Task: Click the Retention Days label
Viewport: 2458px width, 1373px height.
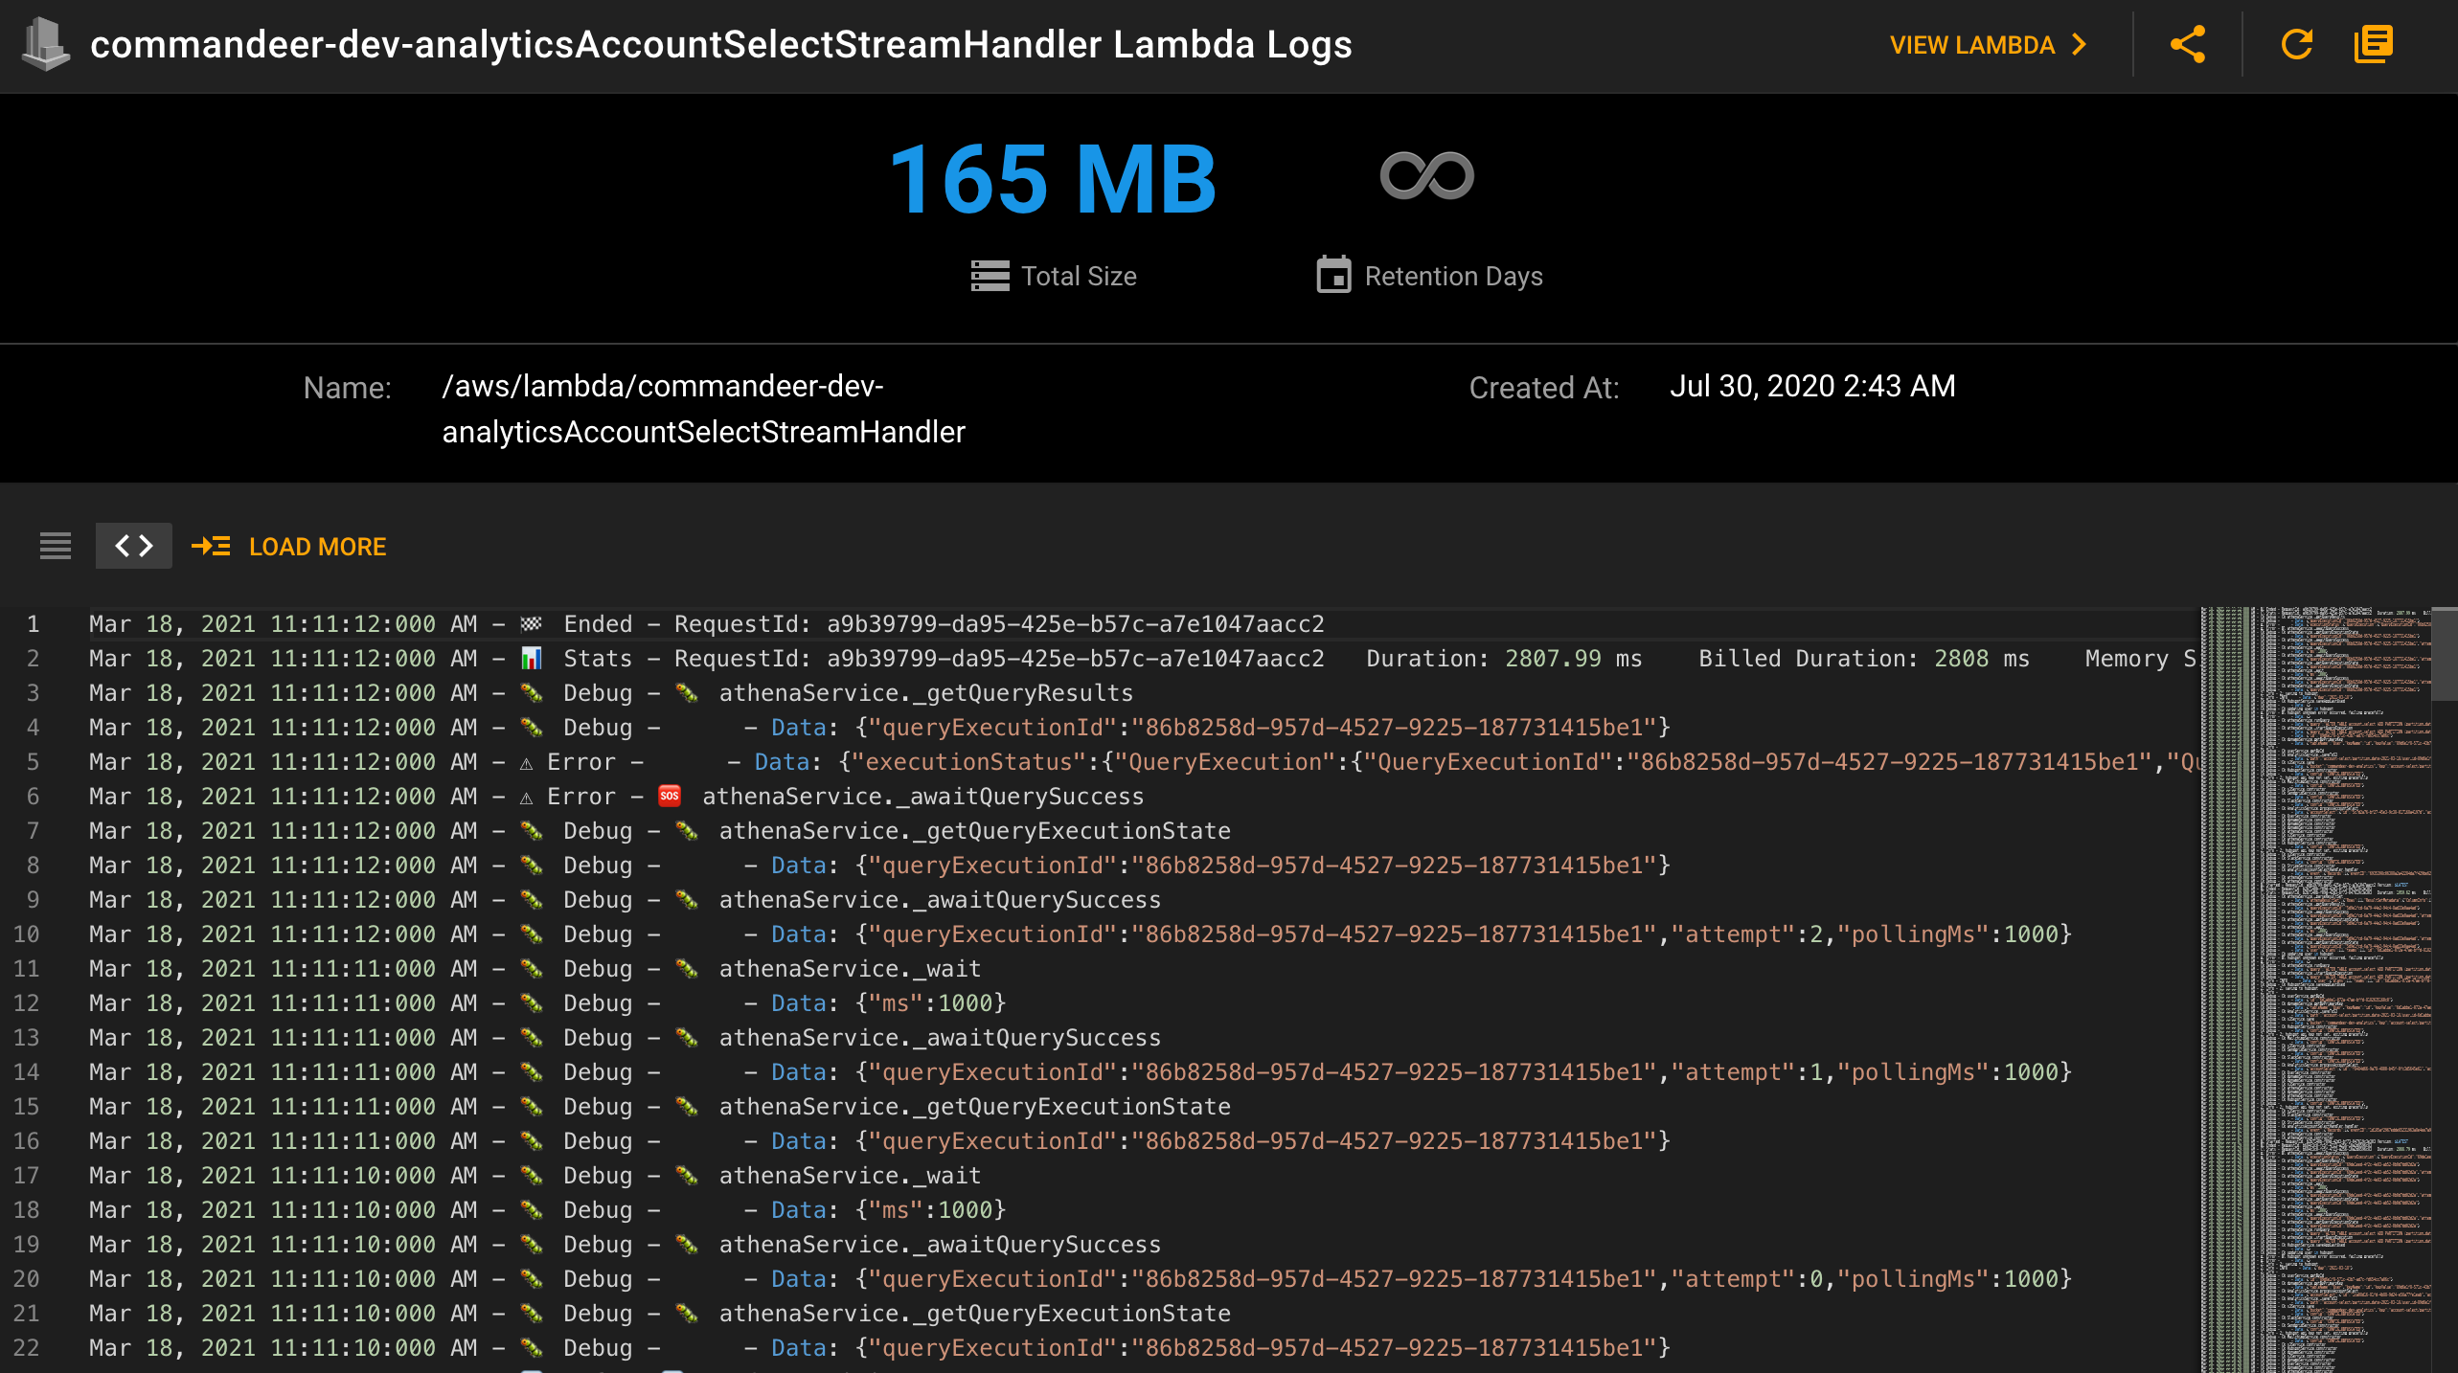Action: [x=1453, y=277]
